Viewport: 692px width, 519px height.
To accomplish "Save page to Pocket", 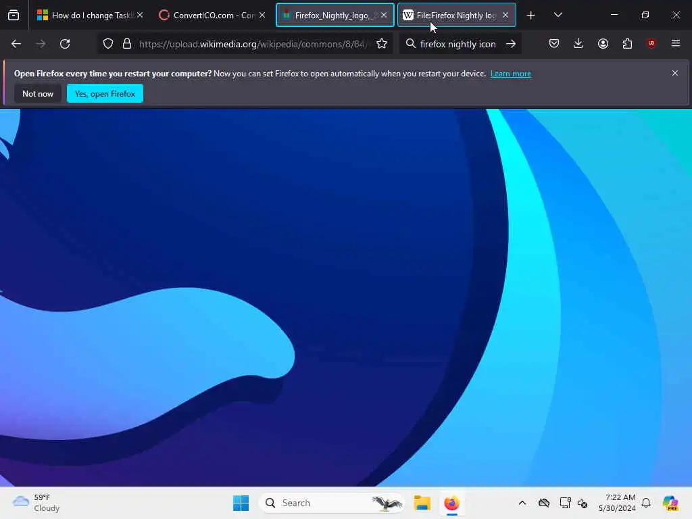I will [554, 43].
